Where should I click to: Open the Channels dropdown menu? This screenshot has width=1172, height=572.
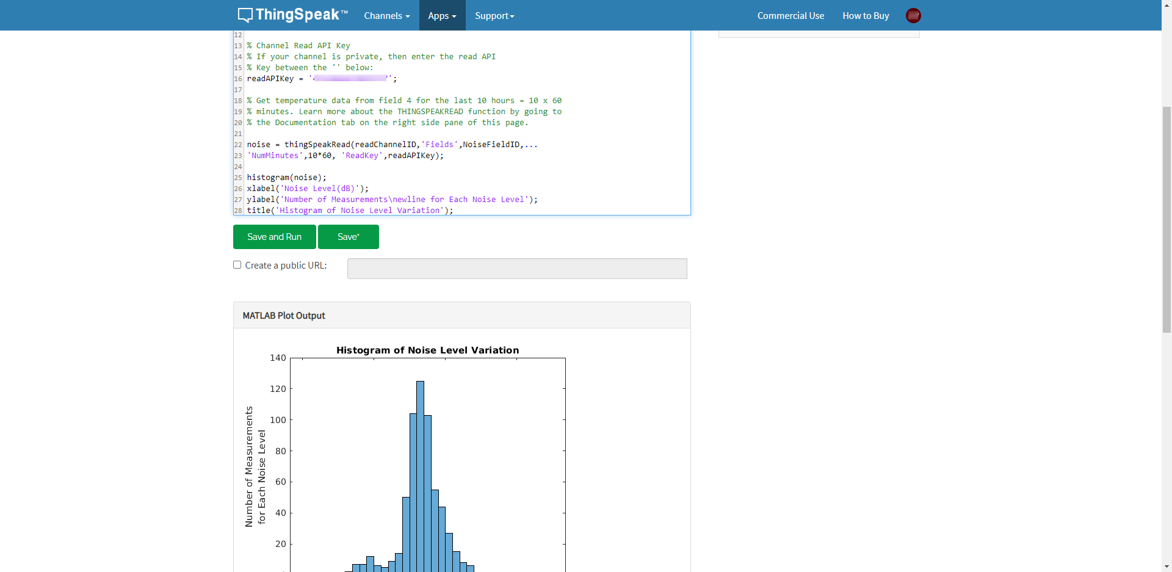[x=387, y=15]
